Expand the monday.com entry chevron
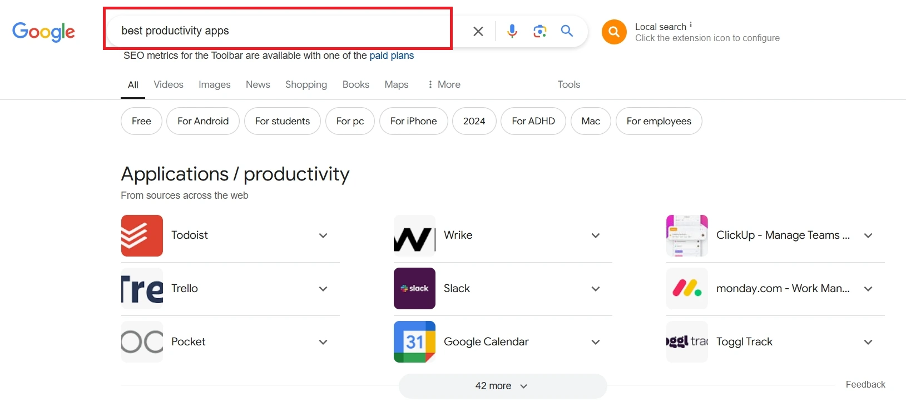The image size is (906, 412). pyautogui.click(x=868, y=289)
